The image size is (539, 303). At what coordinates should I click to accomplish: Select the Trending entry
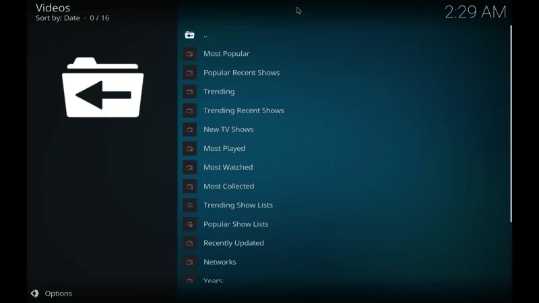click(219, 92)
